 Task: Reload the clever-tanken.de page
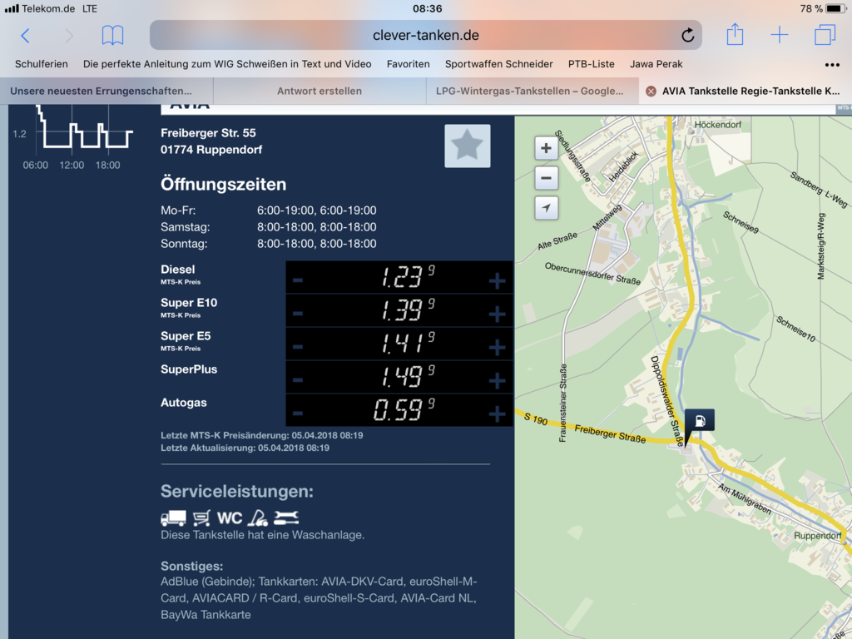pos(687,35)
